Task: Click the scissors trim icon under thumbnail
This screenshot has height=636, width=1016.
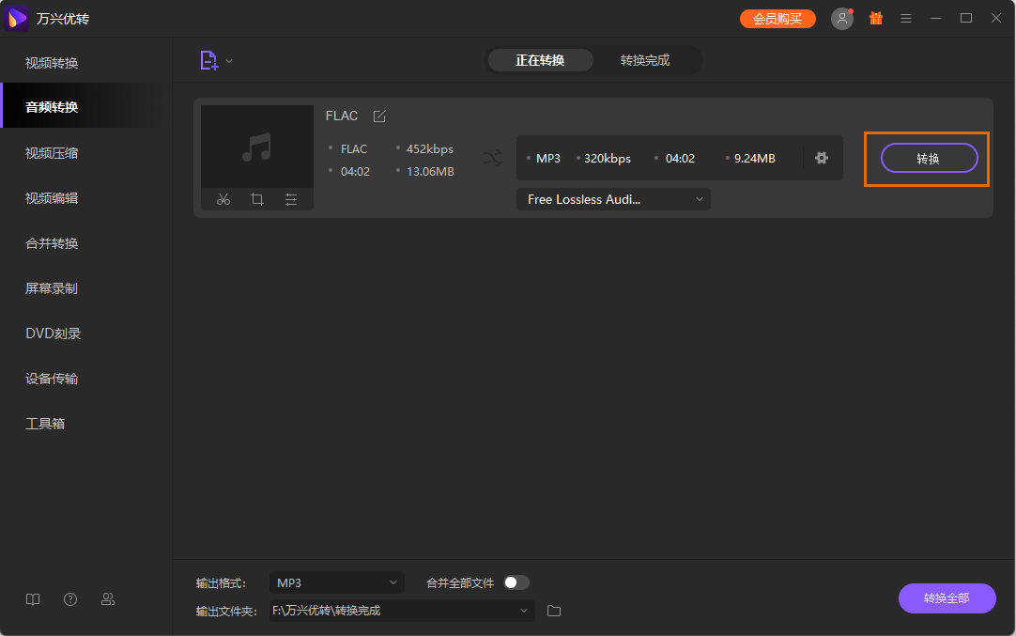Action: point(223,199)
